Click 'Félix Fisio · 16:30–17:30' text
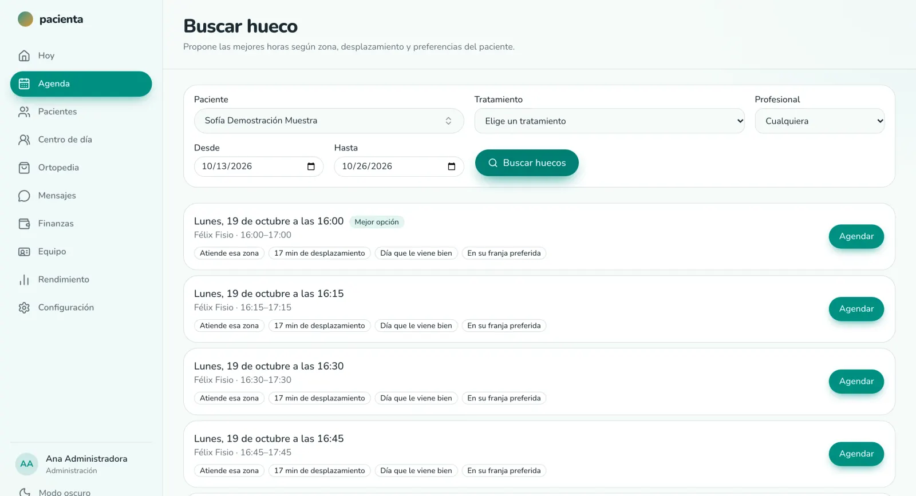 click(243, 380)
